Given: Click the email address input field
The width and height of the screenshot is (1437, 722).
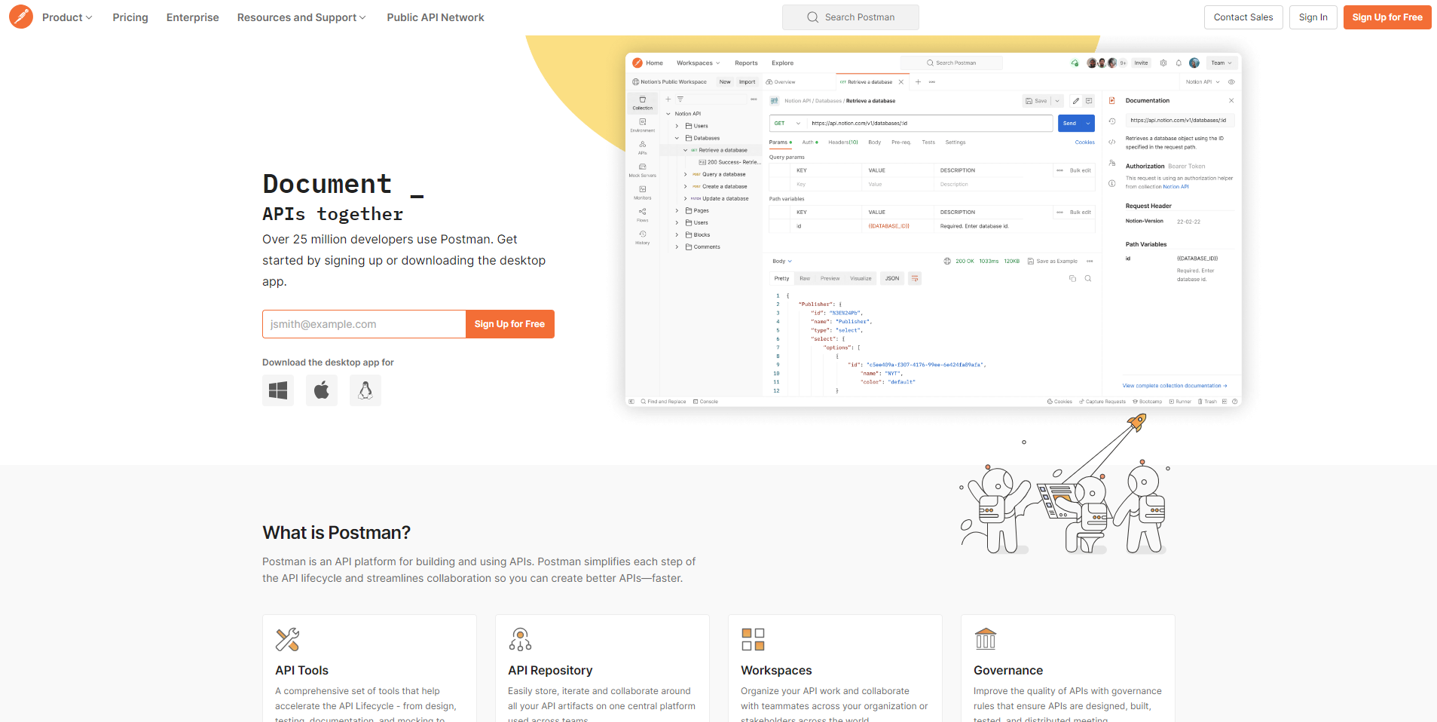Looking at the screenshot, I should (364, 324).
